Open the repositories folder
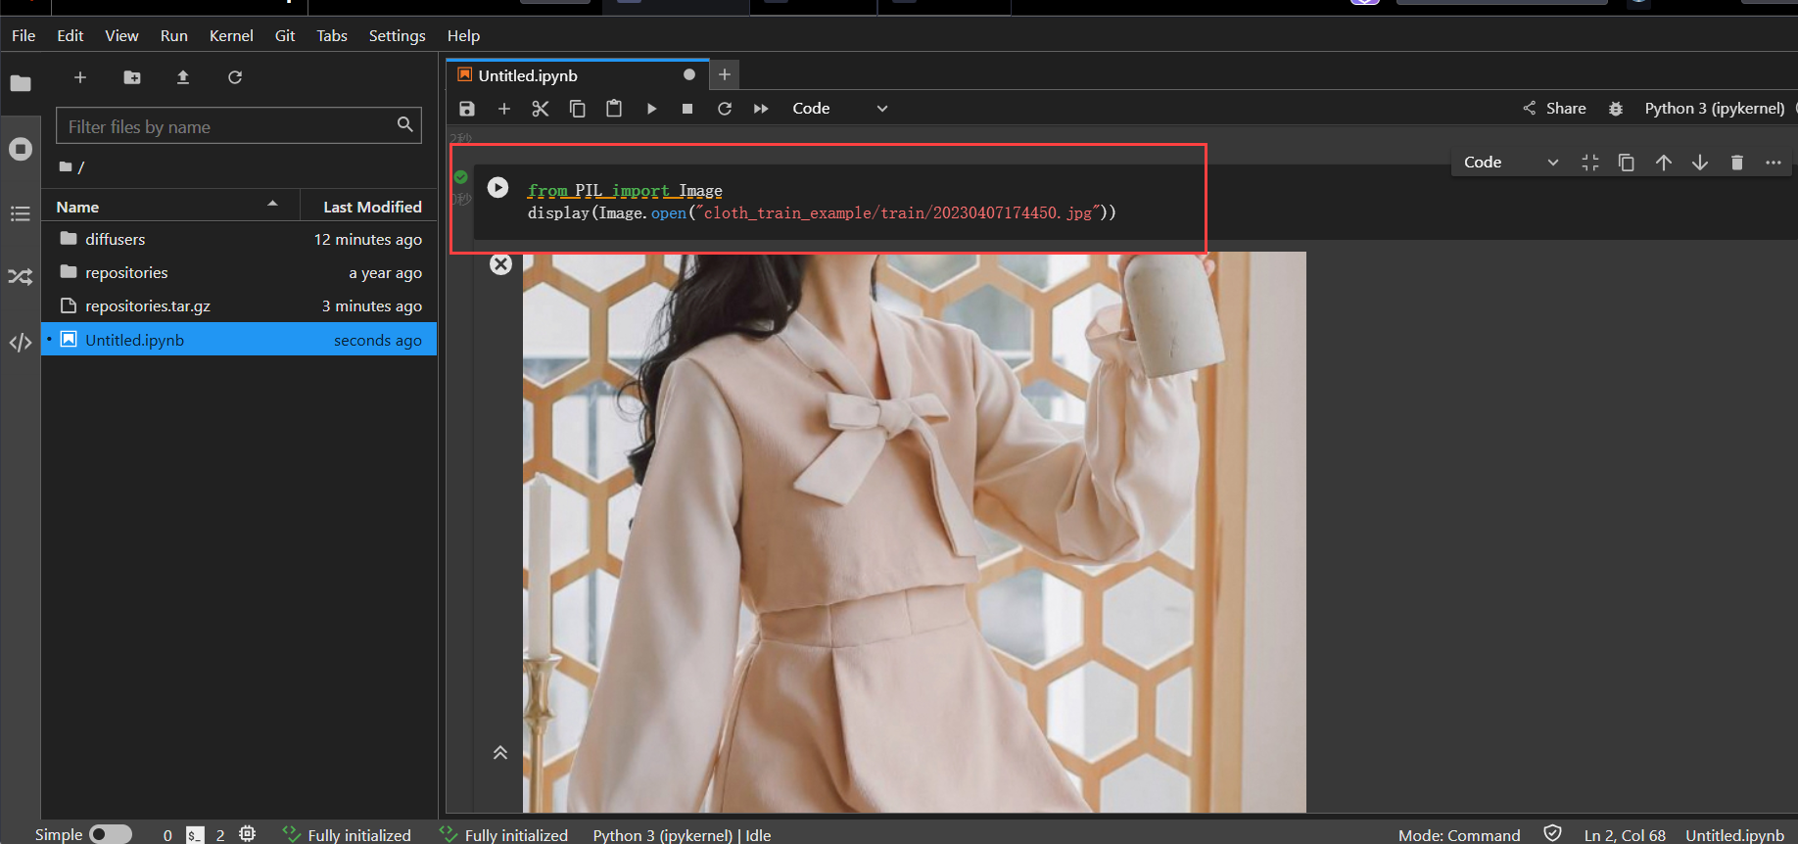 tap(239, 272)
